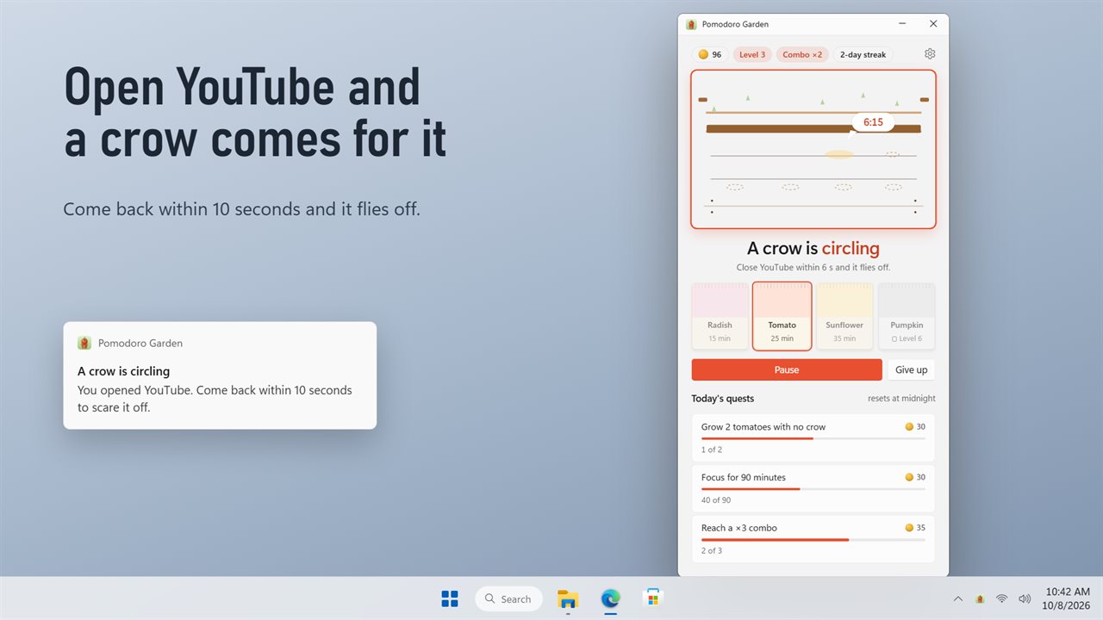The width and height of the screenshot is (1103, 620).
Task: Click the Give up button
Action: coord(911,369)
